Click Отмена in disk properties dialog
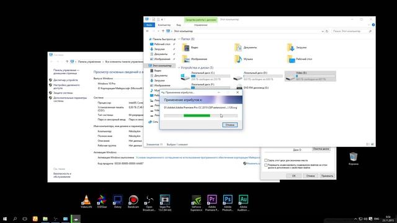This screenshot has height=223, width=397. coord(310,176)
